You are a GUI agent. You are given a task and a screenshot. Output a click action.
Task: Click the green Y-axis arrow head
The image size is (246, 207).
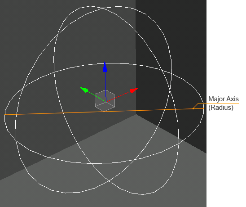(84, 90)
